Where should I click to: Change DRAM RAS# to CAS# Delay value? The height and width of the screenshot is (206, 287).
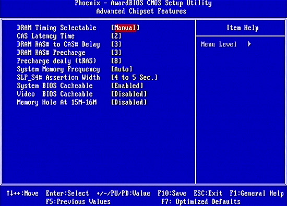(x=116, y=44)
